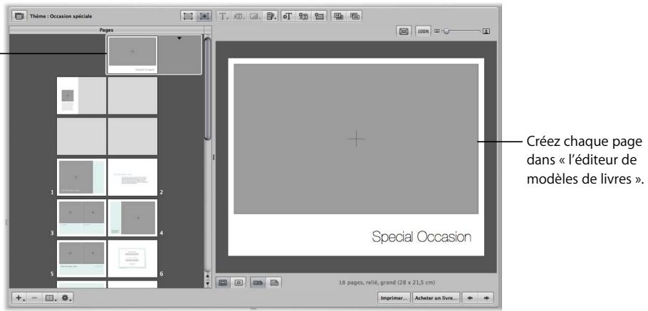Click the Thème : Occasion spéciale label
648x311 pixels.
61,16
